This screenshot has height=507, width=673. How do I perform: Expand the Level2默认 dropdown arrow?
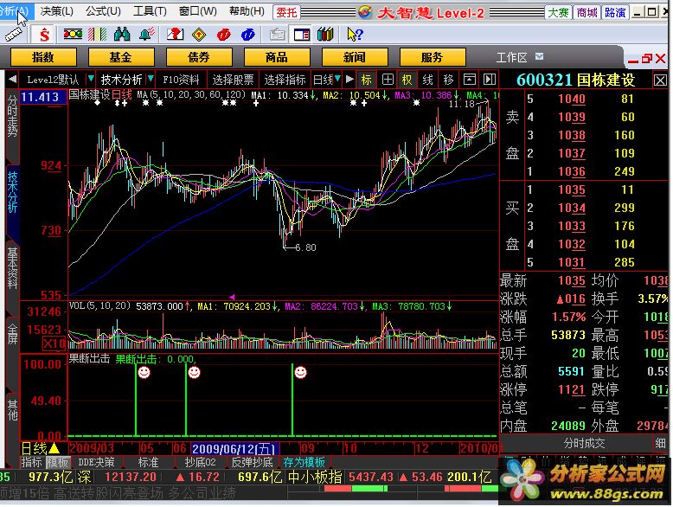pyautogui.click(x=91, y=79)
